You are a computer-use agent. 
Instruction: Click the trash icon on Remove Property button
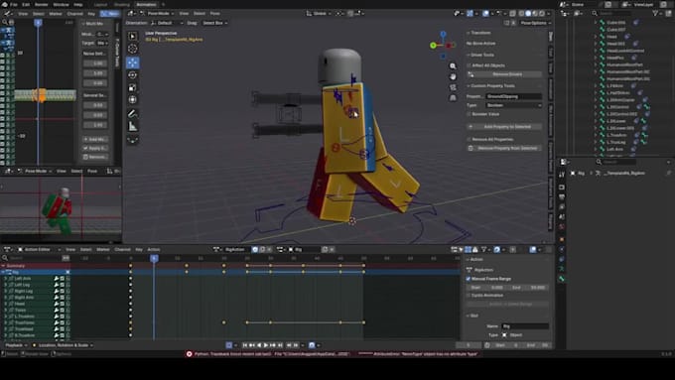click(x=471, y=148)
